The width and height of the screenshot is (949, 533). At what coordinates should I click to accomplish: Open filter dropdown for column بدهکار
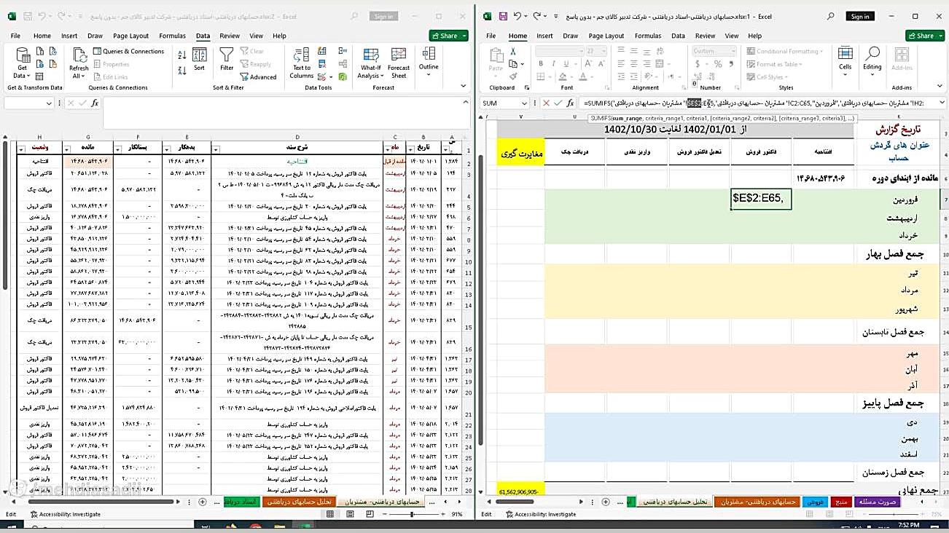(x=167, y=149)
